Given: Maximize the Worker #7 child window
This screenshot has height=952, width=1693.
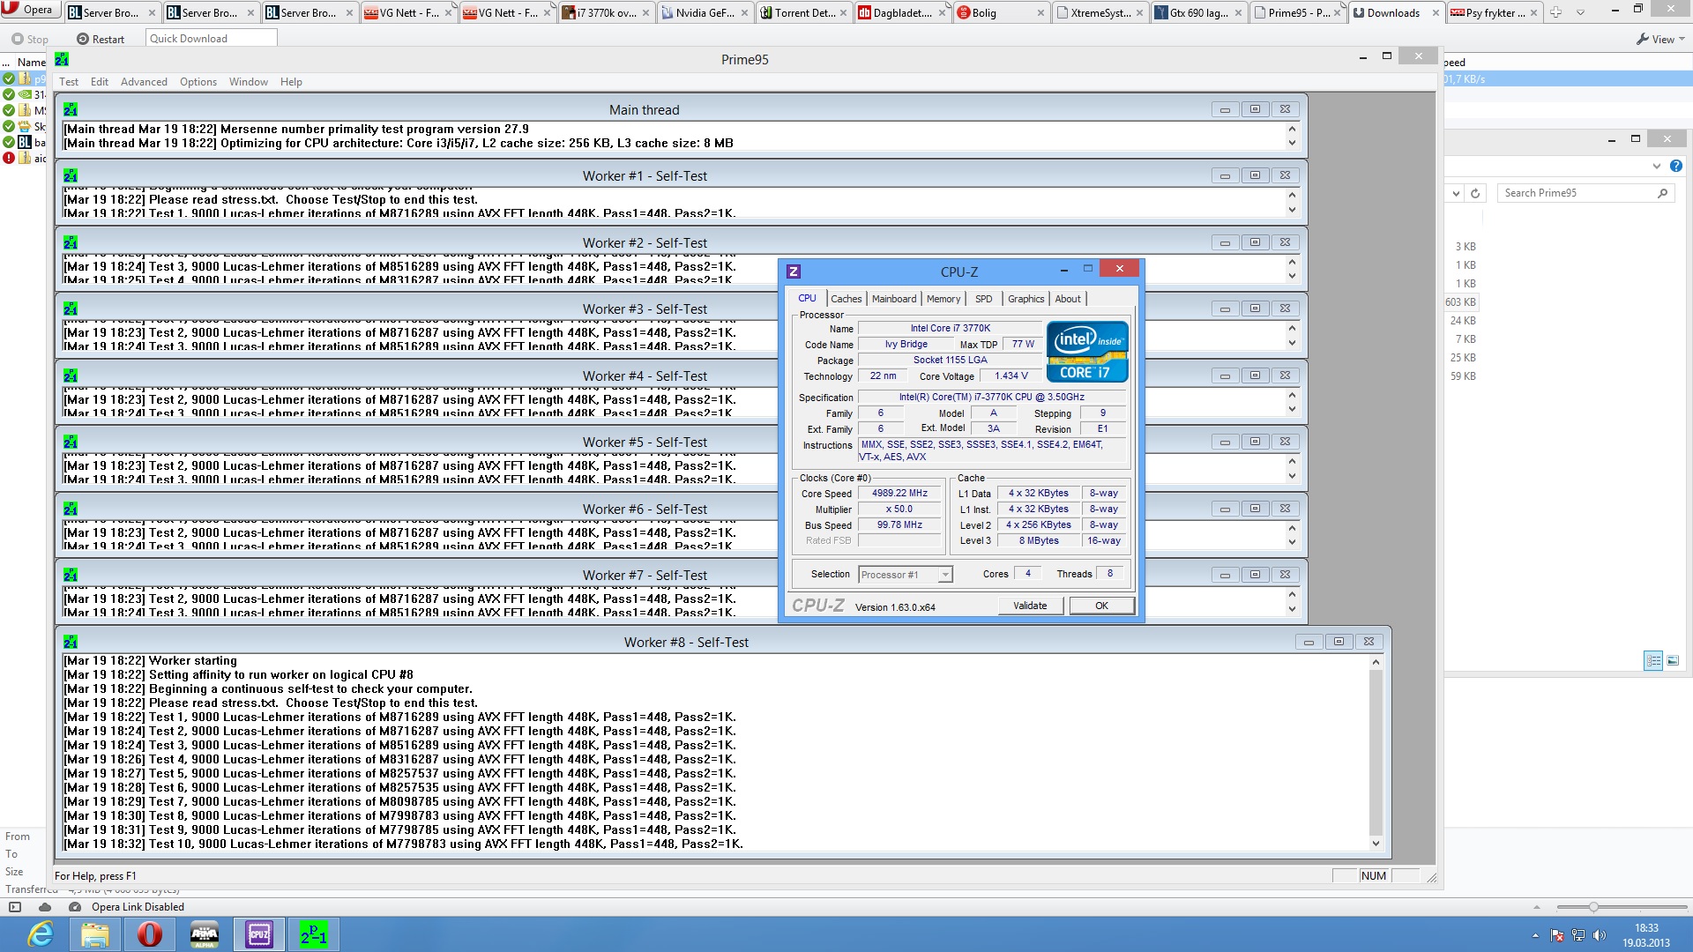Looking at the screenshot, I should 1255,575.
